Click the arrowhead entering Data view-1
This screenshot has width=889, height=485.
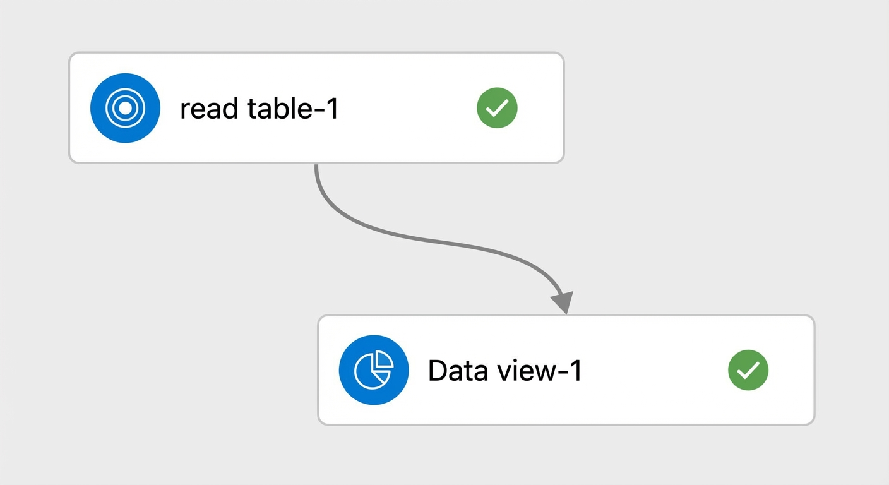562,302
